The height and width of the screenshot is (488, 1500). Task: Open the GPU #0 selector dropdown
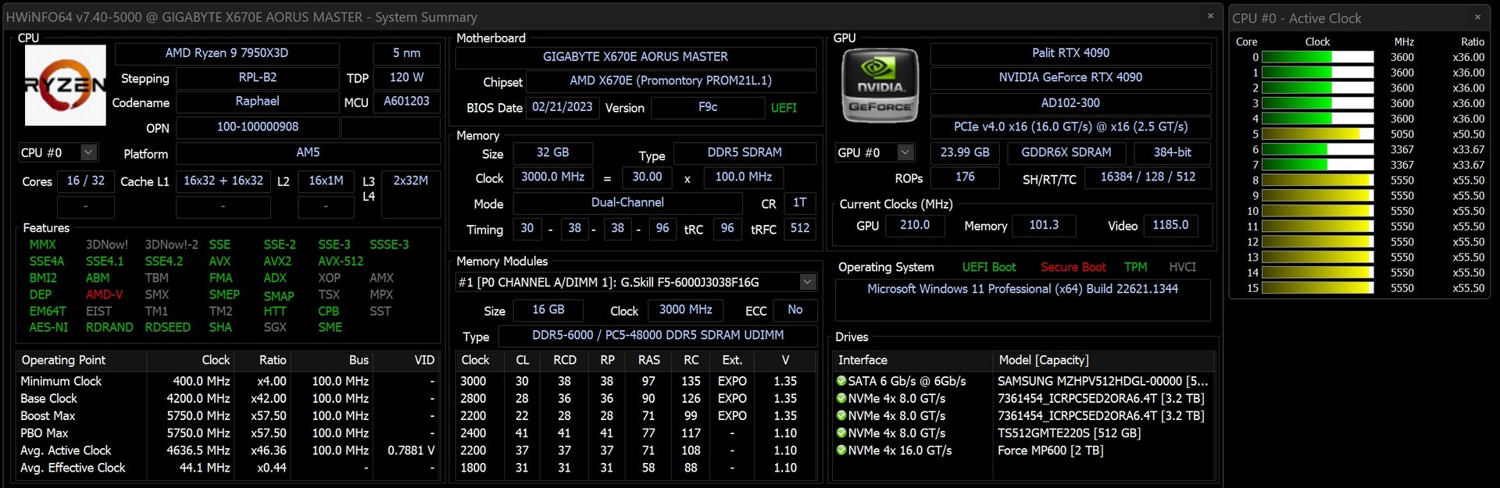[875, 152]
